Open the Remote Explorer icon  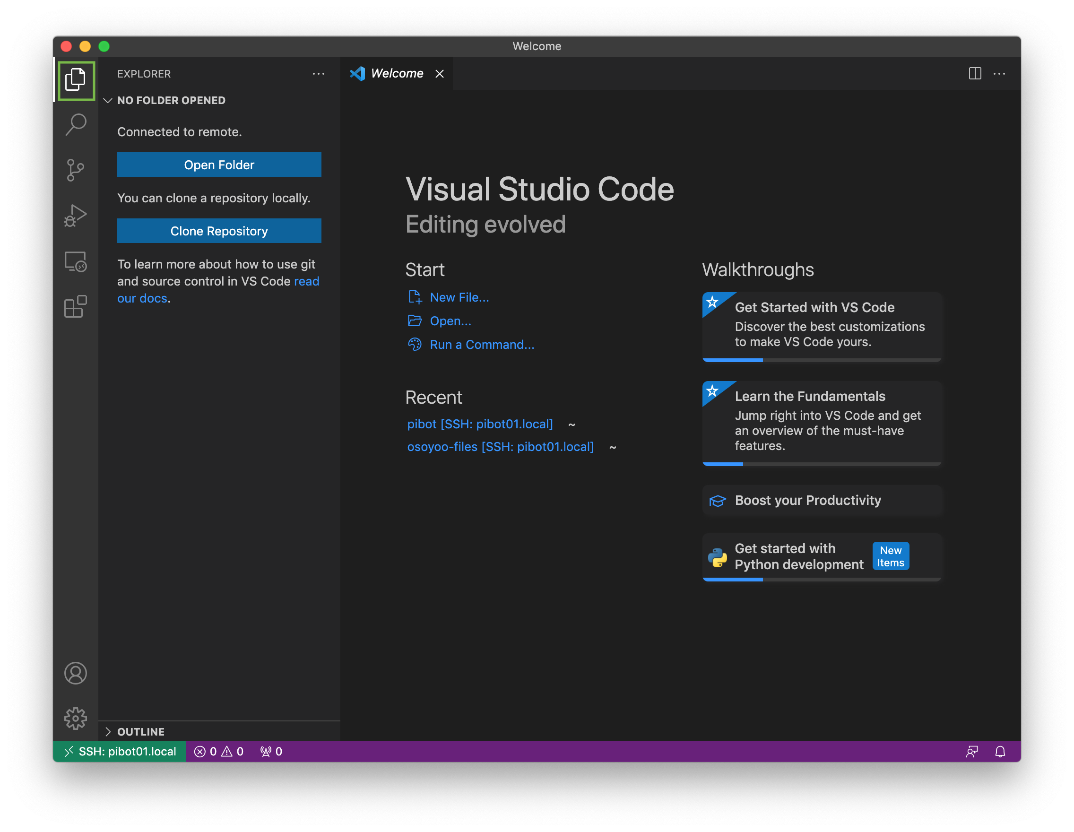76,261
